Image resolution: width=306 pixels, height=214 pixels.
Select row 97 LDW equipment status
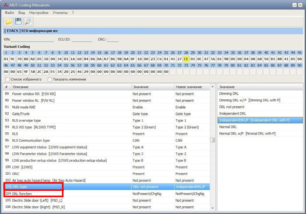106,147
